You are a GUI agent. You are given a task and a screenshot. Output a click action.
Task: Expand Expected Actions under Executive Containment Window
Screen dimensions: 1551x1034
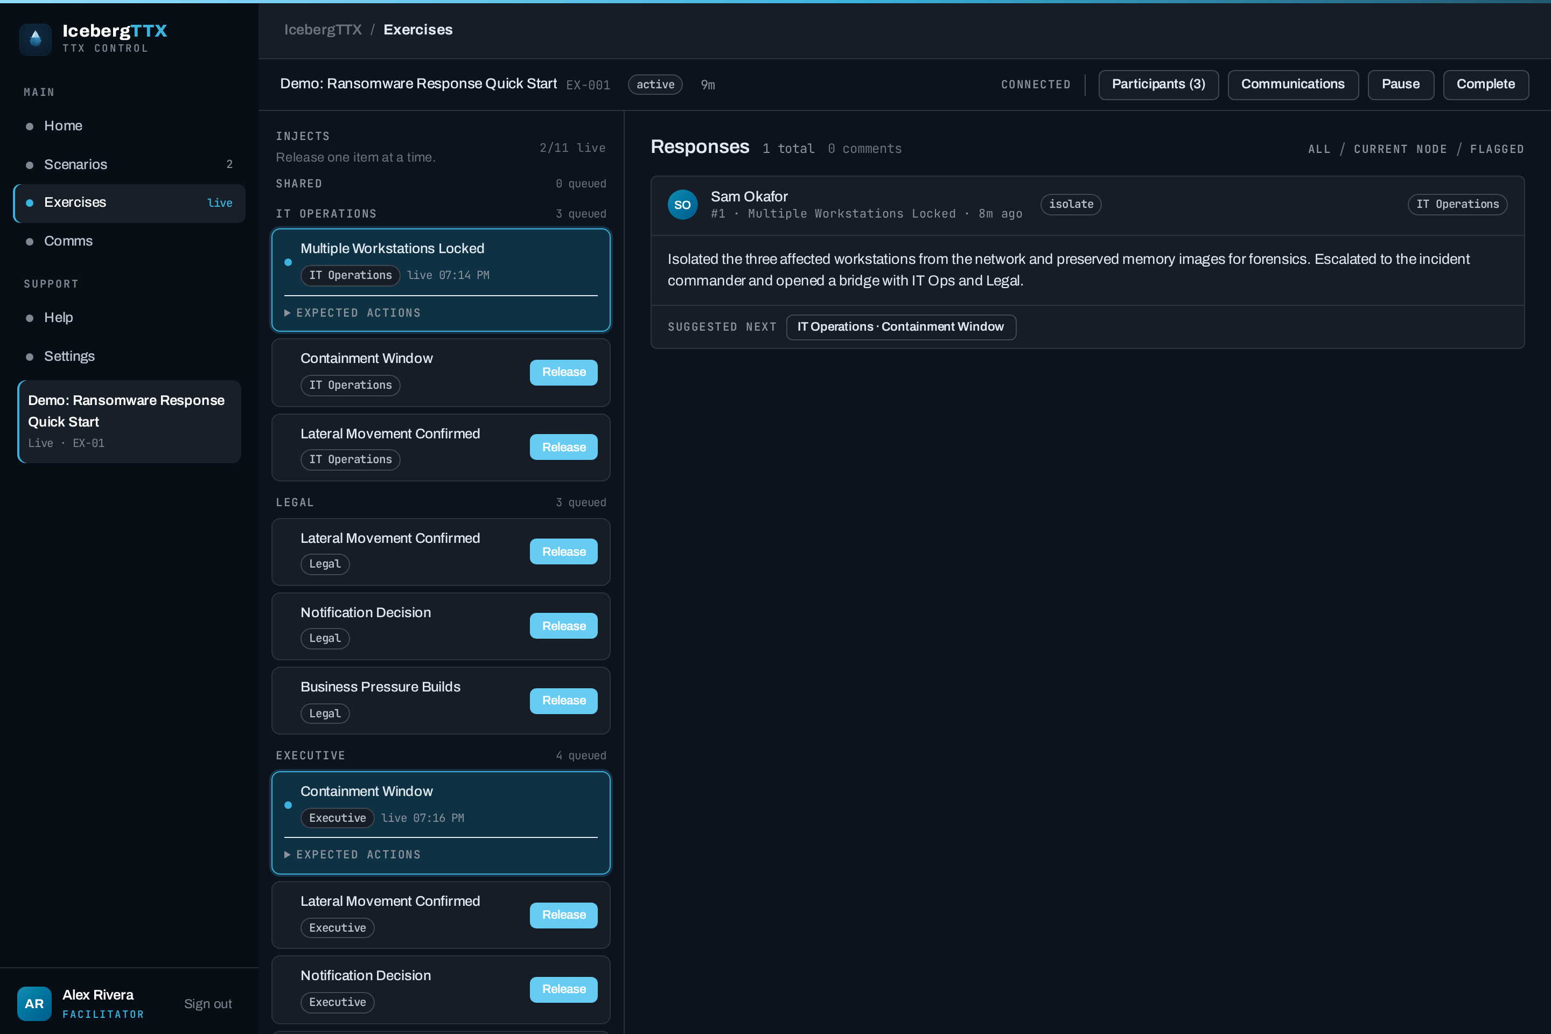coord(353,855)
